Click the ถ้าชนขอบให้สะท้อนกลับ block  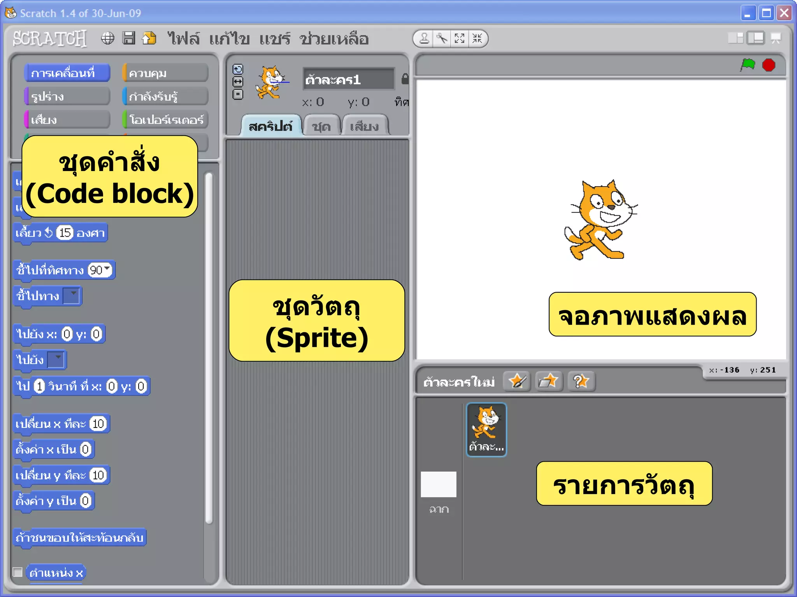[80, 538]
